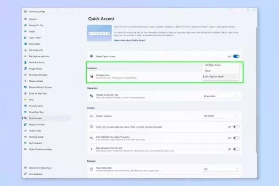
Task: Turn off the Enable Quick Accent switch
Action: pos(236,56)
